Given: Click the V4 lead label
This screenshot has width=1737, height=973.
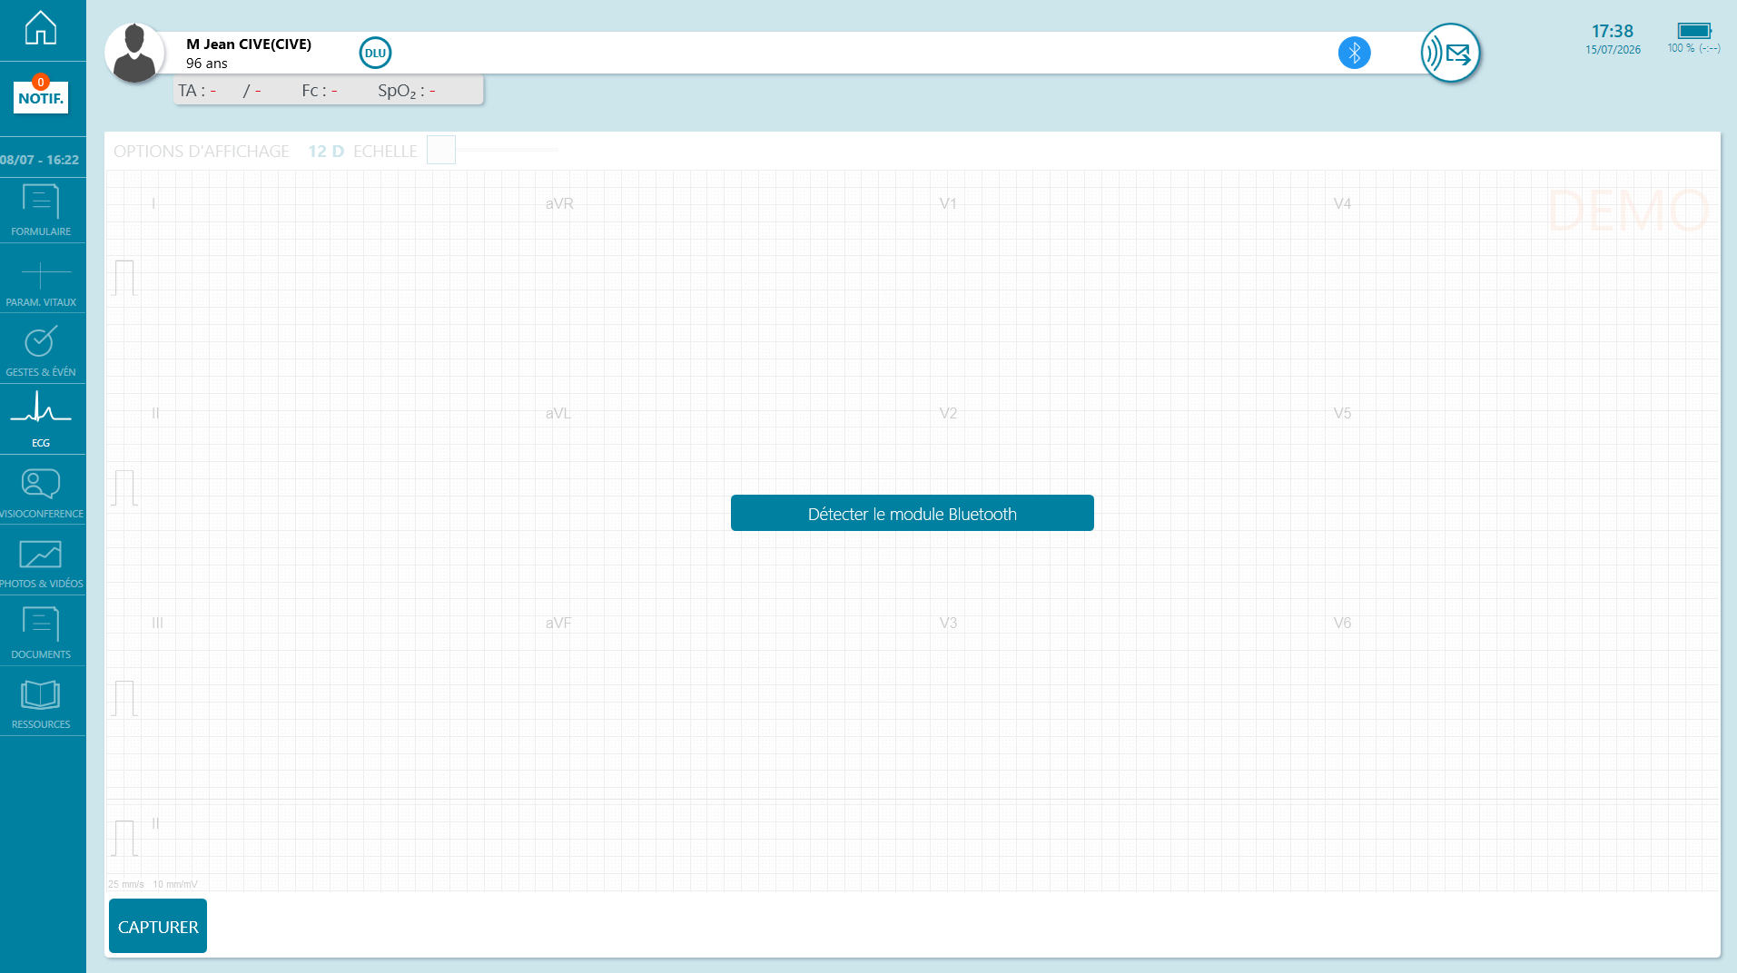Looking at the screenshot, I should click(1342, 203).
